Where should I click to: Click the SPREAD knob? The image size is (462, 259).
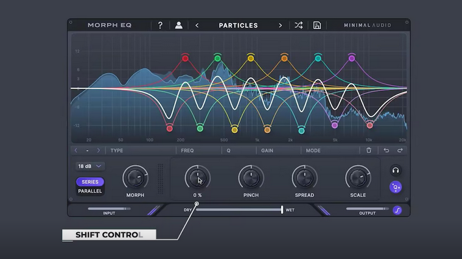304,178
